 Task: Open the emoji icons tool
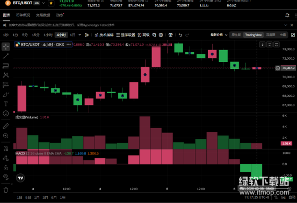[x=6, y=114]
